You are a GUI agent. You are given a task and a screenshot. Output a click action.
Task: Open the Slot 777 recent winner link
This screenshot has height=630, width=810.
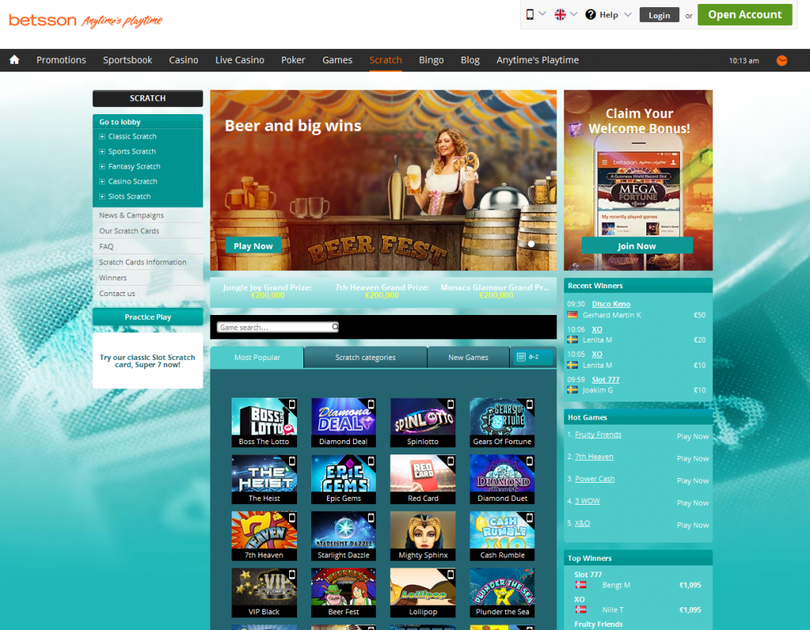[x=605, y=380]
